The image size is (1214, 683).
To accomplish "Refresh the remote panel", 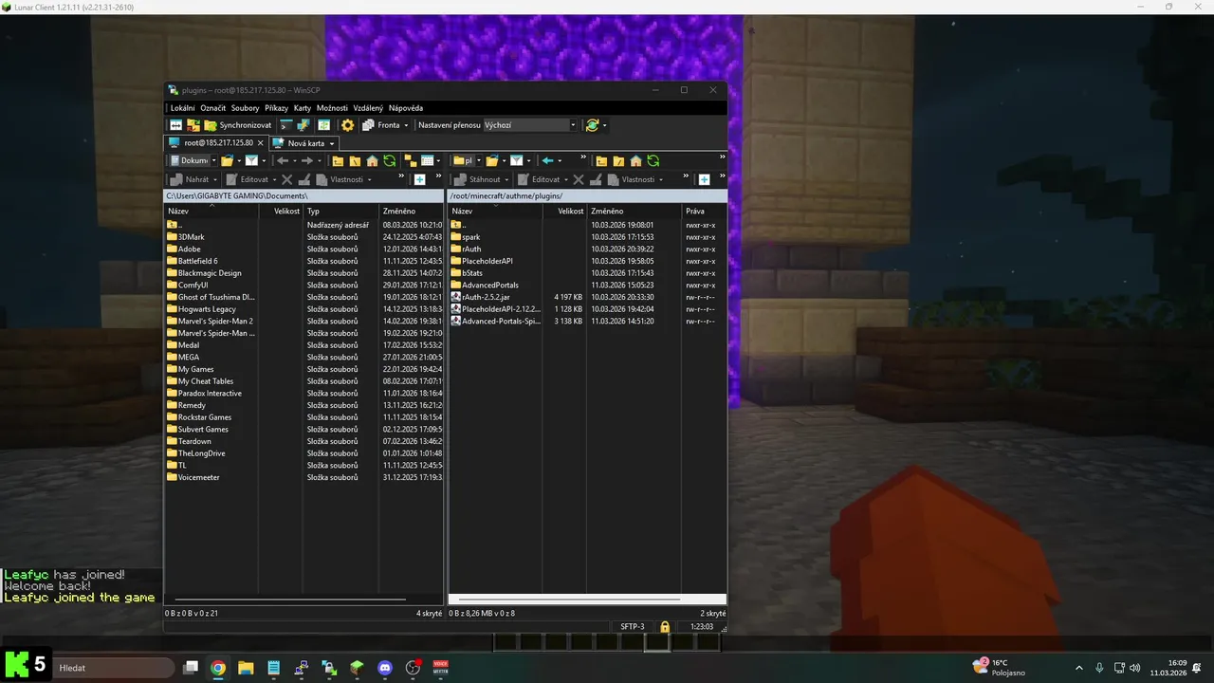I will point(653,160).
